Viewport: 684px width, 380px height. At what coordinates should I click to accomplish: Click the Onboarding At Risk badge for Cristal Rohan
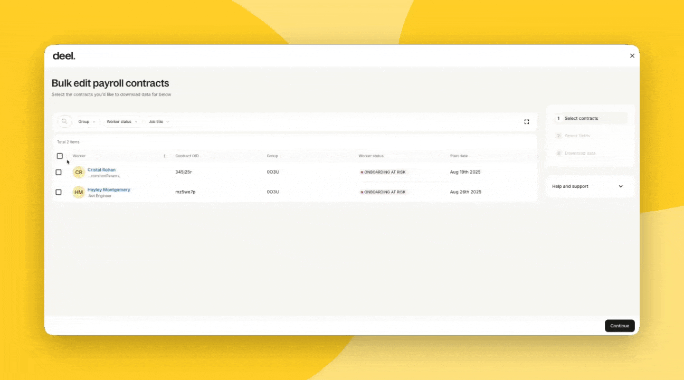[x=384, y=172]
